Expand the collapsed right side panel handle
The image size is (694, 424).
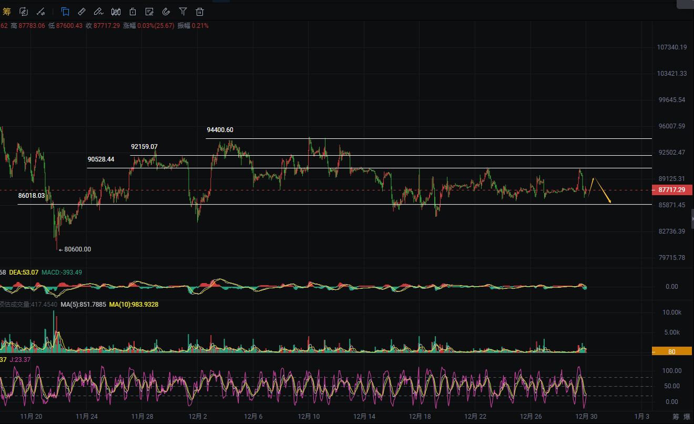(x=692, y=218)
